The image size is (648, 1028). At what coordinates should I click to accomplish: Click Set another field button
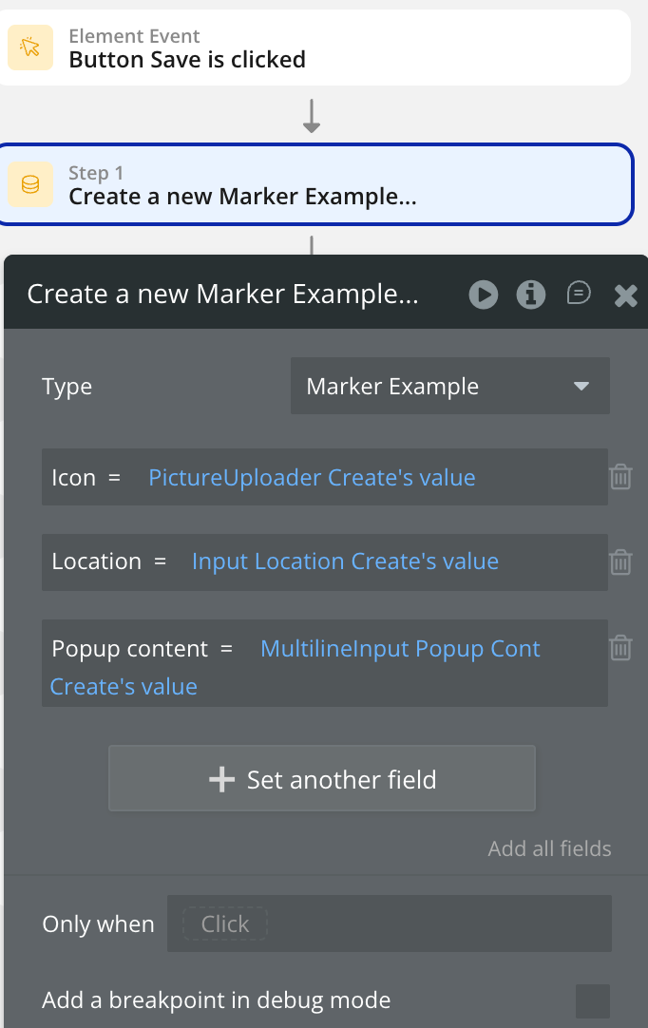click(x=322, y=779)
